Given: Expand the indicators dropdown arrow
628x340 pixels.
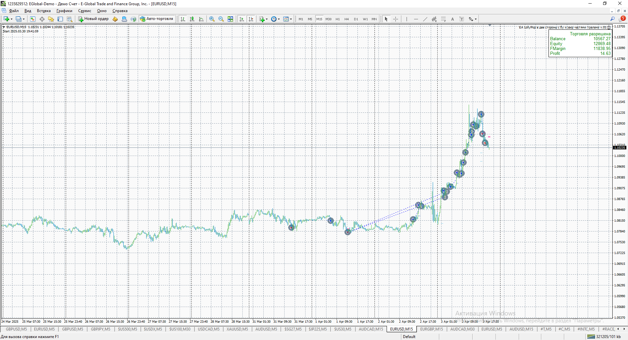Looking at the screenshot, I should click(x=267, y=19).
